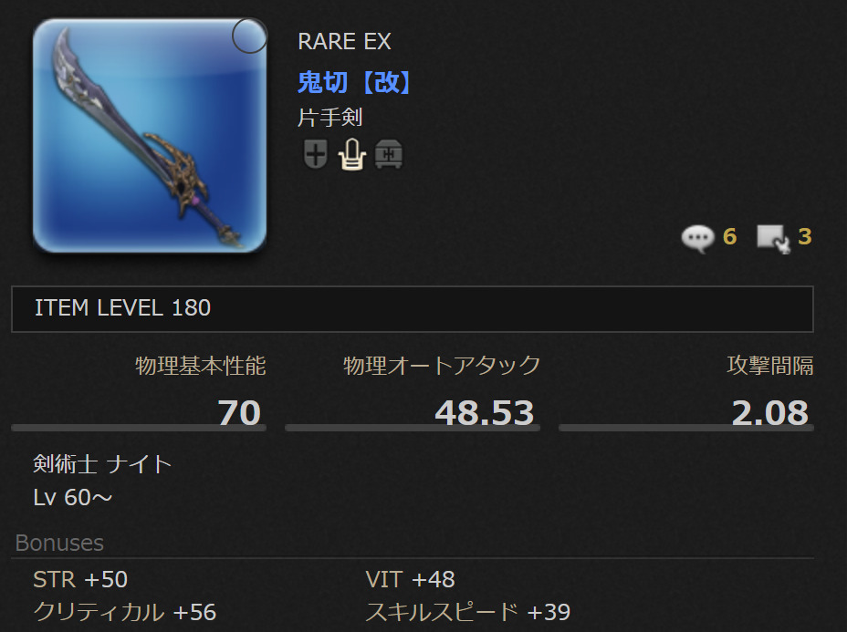Click the 片手剣 category label
Screen dimensions: 847x632
330,117
